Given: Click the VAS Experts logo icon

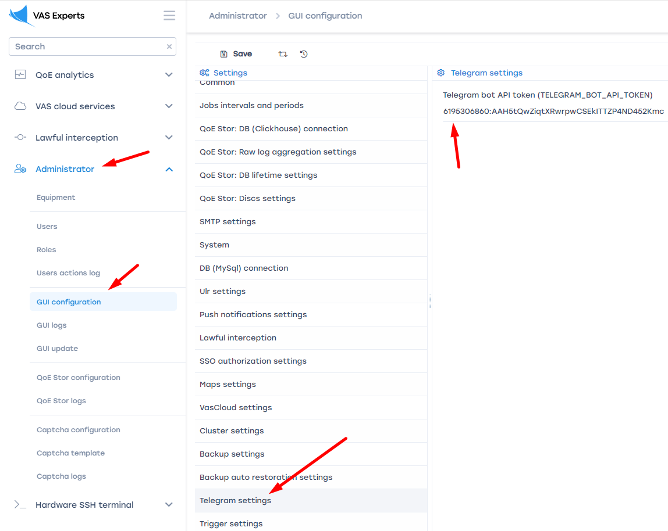Looking at the screenshot, I should coord(20,16).
